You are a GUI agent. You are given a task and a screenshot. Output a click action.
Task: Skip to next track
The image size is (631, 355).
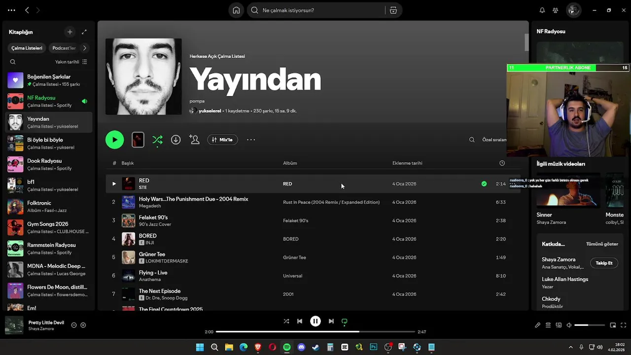click(x=331, y=321)
